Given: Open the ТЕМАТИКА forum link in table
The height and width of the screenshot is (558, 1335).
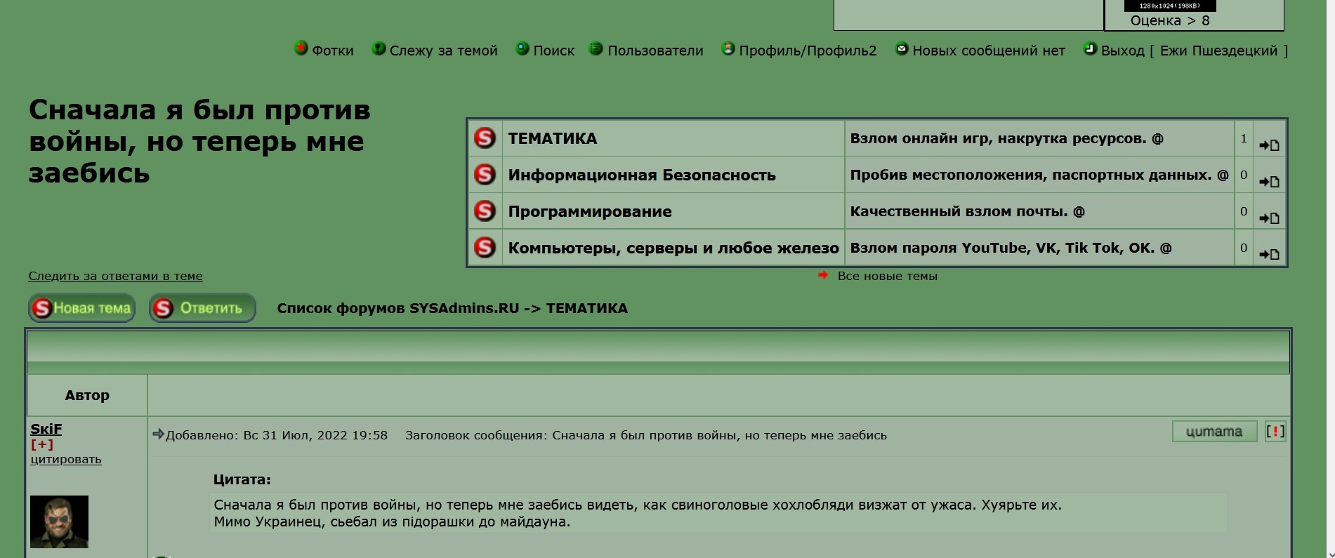Looking at the screenshot, I should coord(553,138).
